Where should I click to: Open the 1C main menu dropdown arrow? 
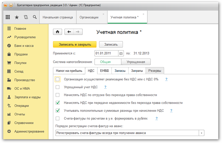pos(11,5)
